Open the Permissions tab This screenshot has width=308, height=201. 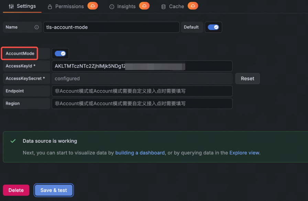69,7
